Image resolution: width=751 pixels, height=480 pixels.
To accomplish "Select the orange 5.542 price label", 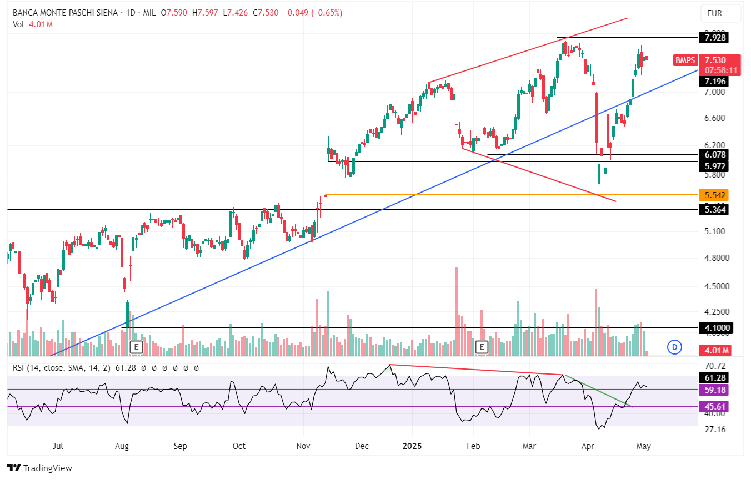I will click(714, 195).
